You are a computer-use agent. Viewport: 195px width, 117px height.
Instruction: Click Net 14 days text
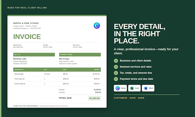click(x=64, y=59)
